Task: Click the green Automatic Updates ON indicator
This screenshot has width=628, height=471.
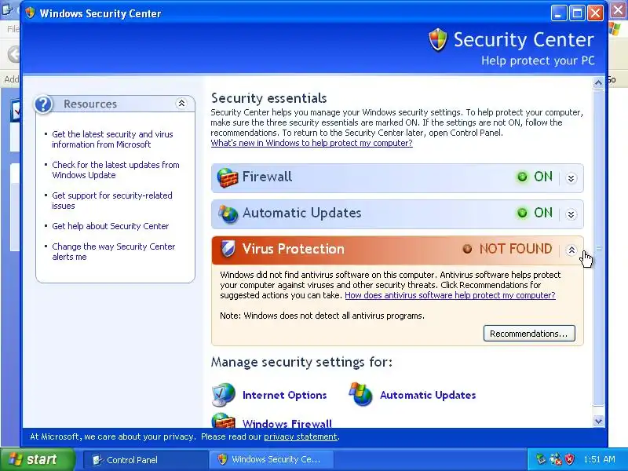Action: (x=522, y=213)
